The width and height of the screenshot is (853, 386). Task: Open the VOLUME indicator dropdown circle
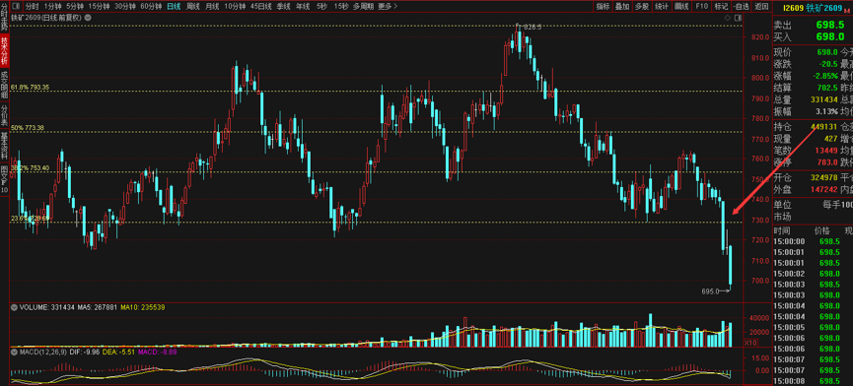[x=14, y=307]
